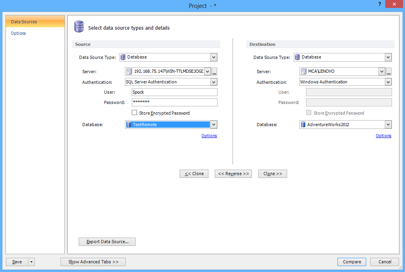Expand Destination Authentication dropdown
Screen dimensions: 405x272
pos(388,82)
